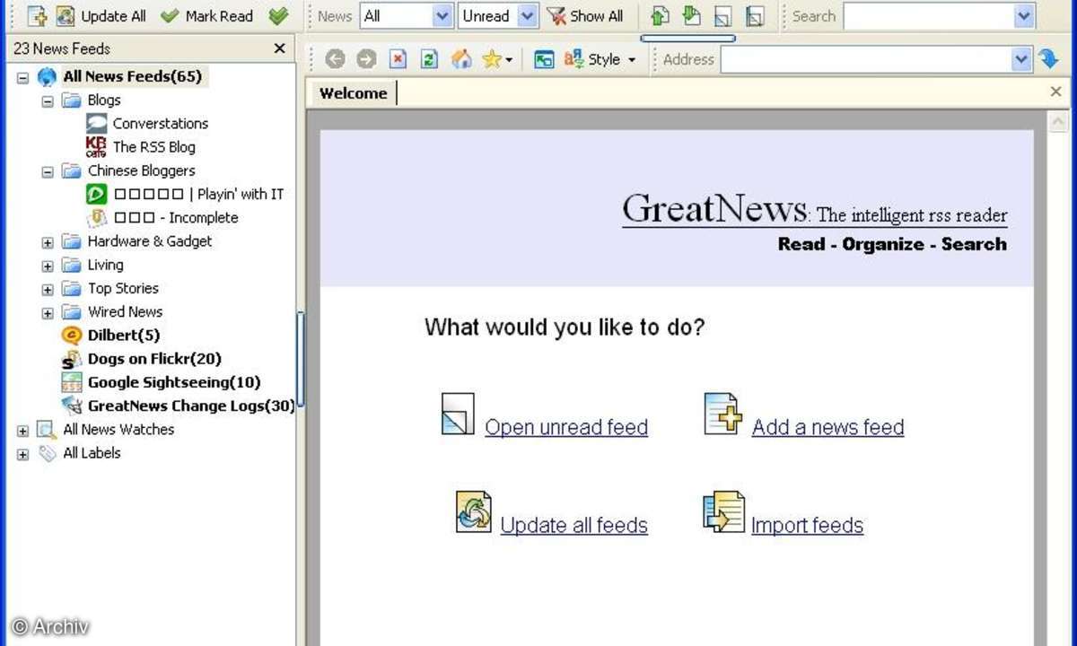
Task: Select All Labels
Action: (92, 452)
